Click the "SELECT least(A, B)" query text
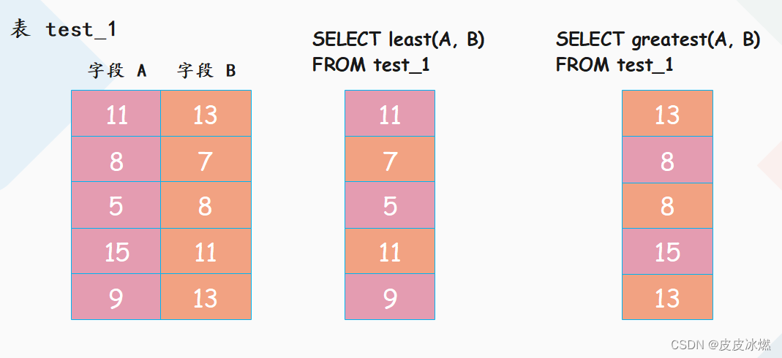Screen dimensions: 782x358 pyautogui.click(x=399, y=40)
